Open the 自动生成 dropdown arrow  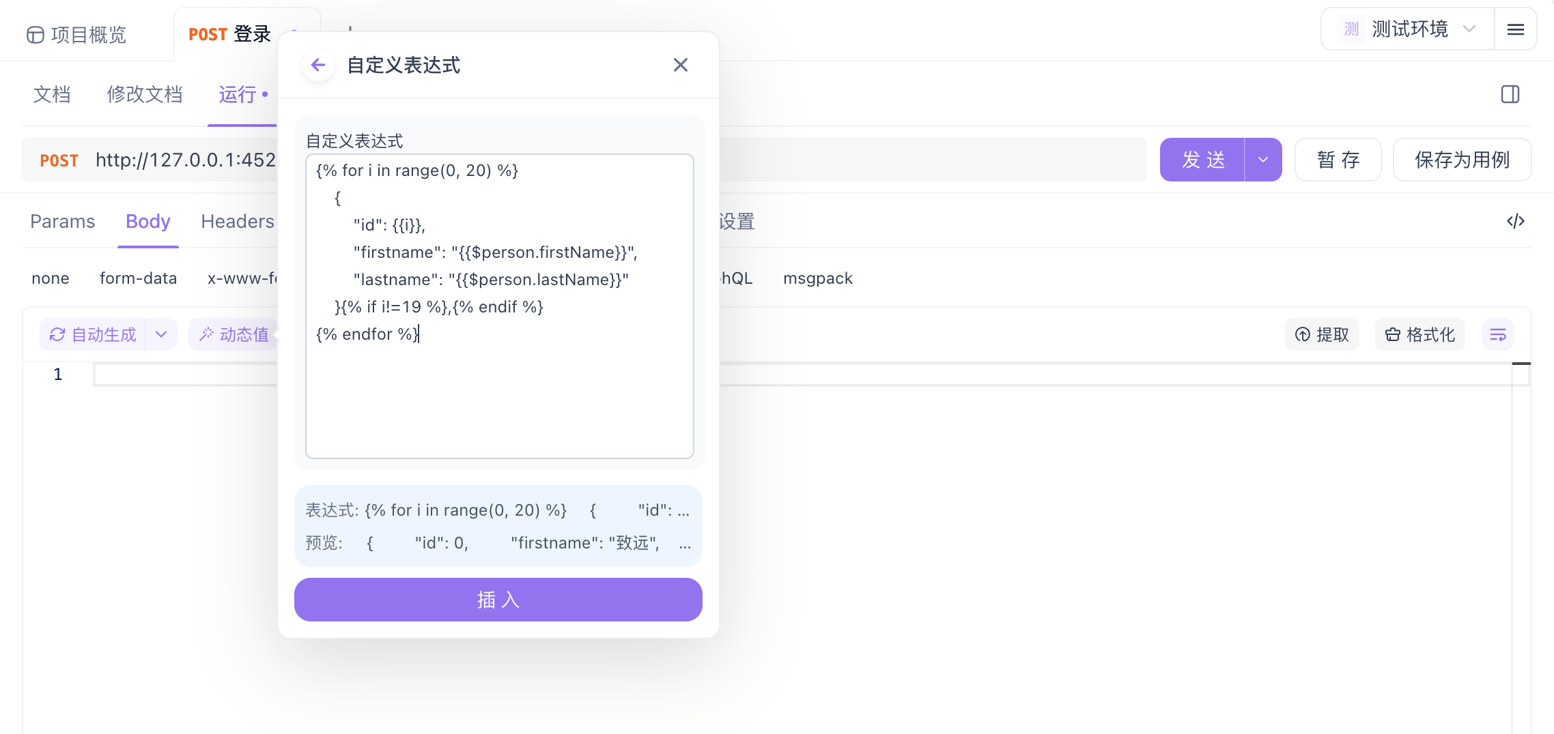[162, 334]
